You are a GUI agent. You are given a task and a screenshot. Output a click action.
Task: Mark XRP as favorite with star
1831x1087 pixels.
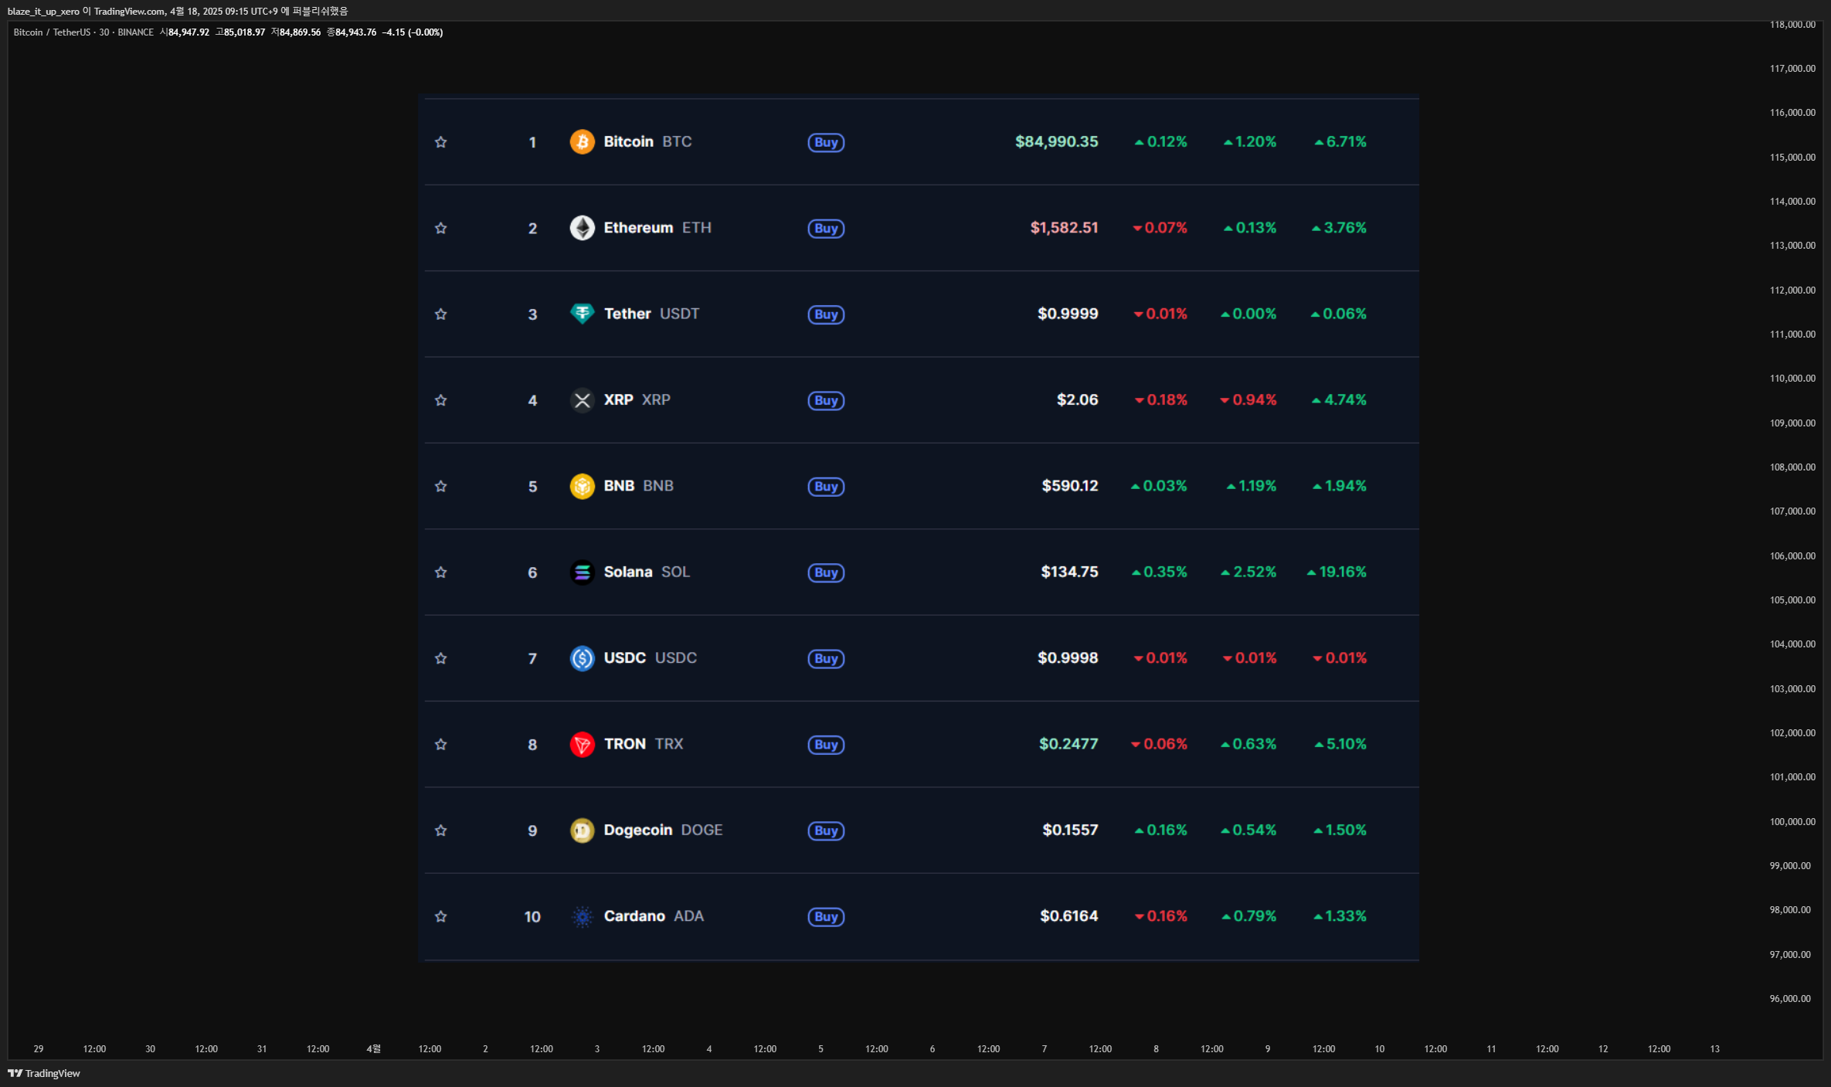coord(440,400)
